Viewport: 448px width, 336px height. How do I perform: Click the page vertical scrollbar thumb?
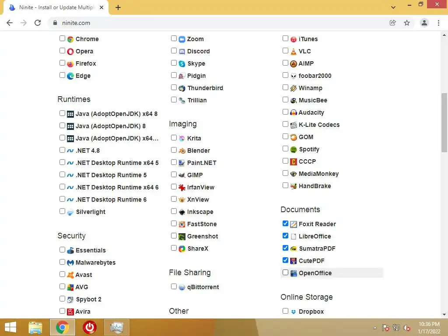point(444,123)
